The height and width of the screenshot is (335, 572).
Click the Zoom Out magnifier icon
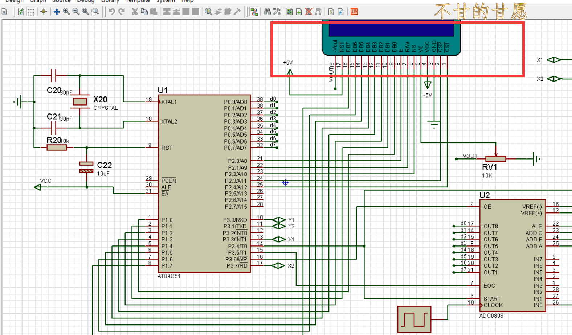[x=76, y=12]
